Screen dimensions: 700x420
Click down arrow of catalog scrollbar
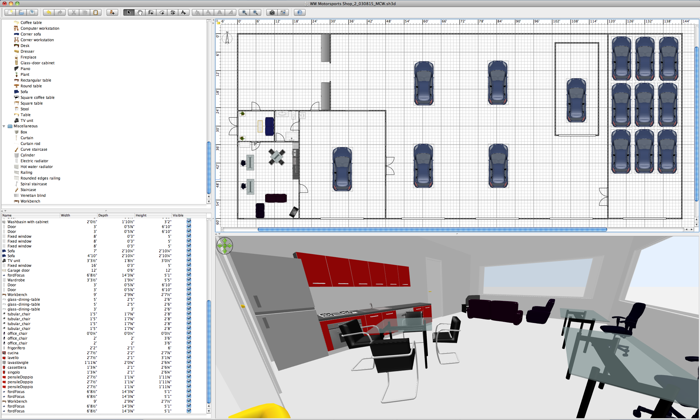tap(209, 202)
